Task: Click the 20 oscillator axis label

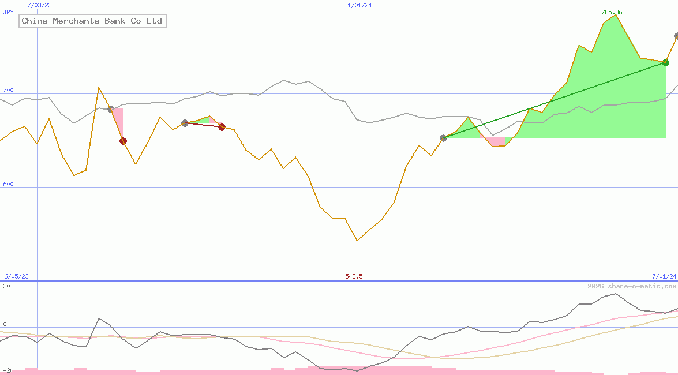Action: point(6,286)
